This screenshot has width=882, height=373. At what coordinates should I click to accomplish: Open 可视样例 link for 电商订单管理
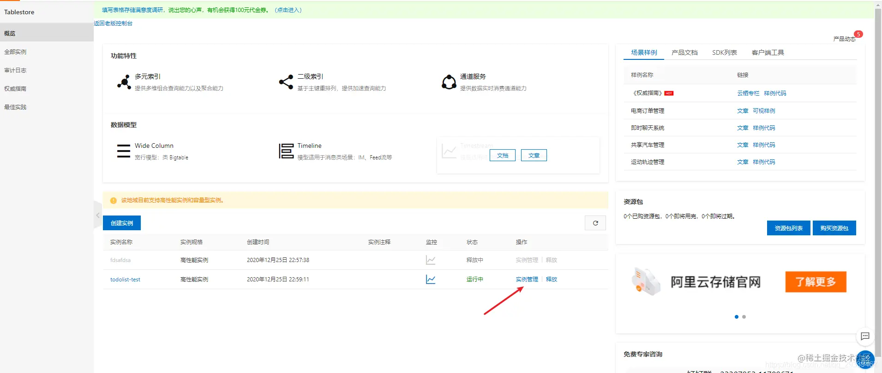[764, 111]
